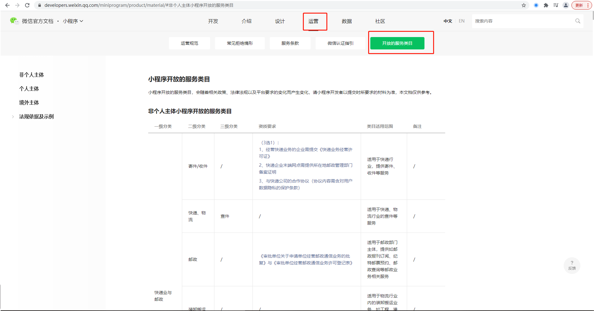Open 法规依据及示例 in sidebar
594x311 pixels.
click(x=37, y=116)
